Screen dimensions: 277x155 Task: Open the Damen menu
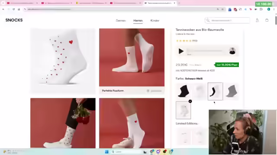[121, 21]
